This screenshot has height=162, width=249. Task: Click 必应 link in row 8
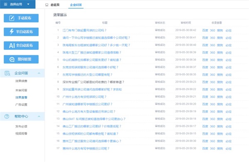[229, 82]
